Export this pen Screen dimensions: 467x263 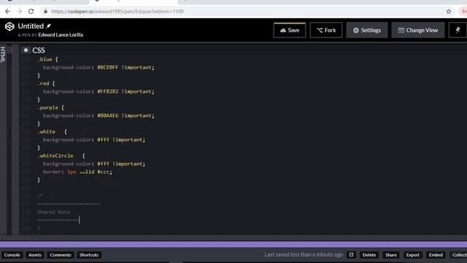[413, 255]
